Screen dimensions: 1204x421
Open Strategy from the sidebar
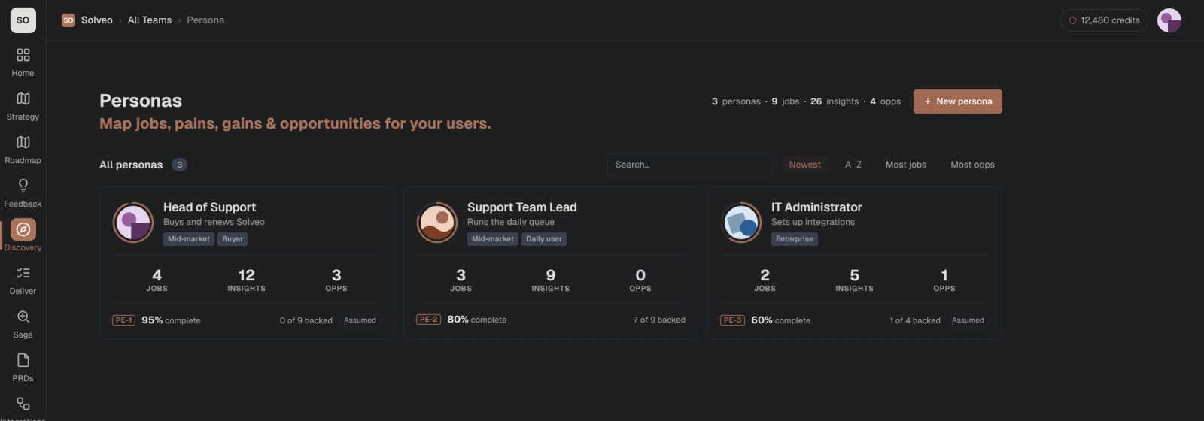click(23, 106)
